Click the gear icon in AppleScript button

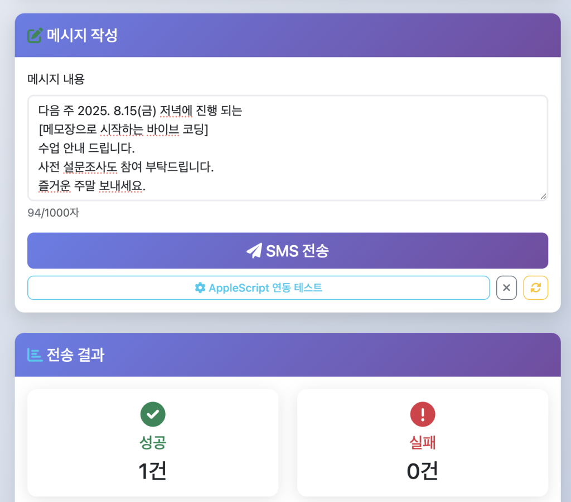point(200,288)
